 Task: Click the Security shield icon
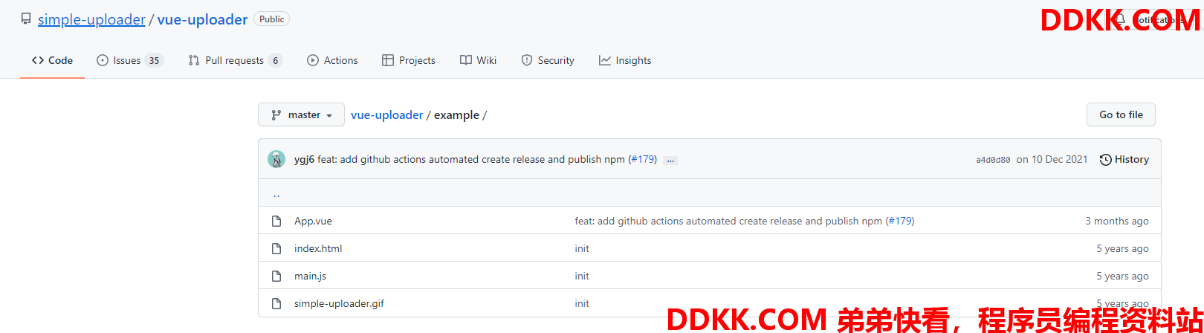point(527,60)
